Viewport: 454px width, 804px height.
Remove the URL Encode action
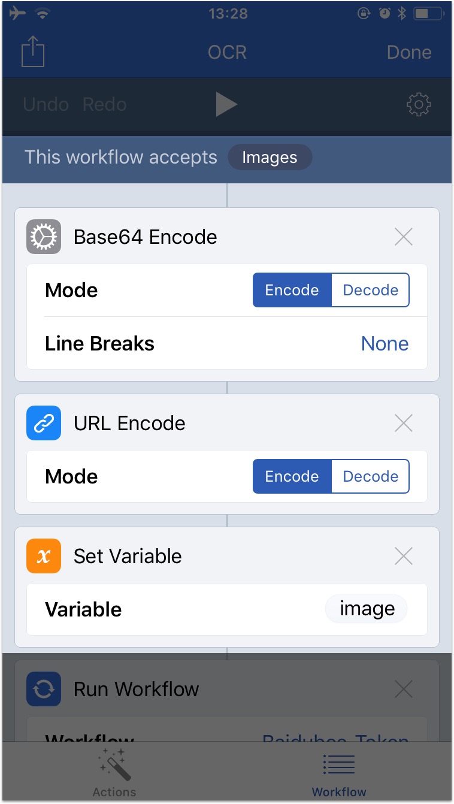pos(404,424)
